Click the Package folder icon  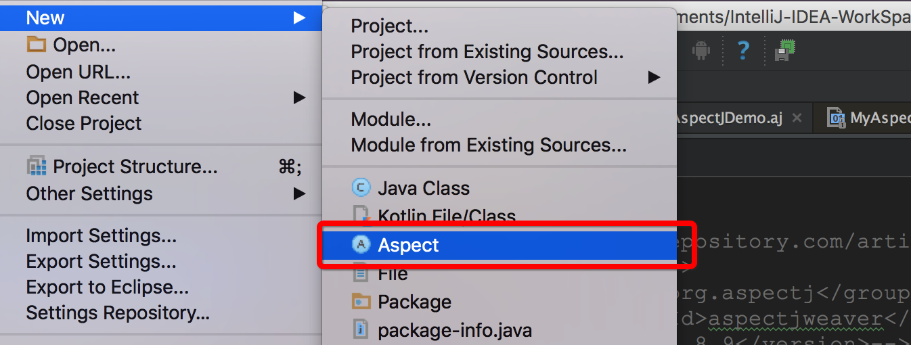362,302
